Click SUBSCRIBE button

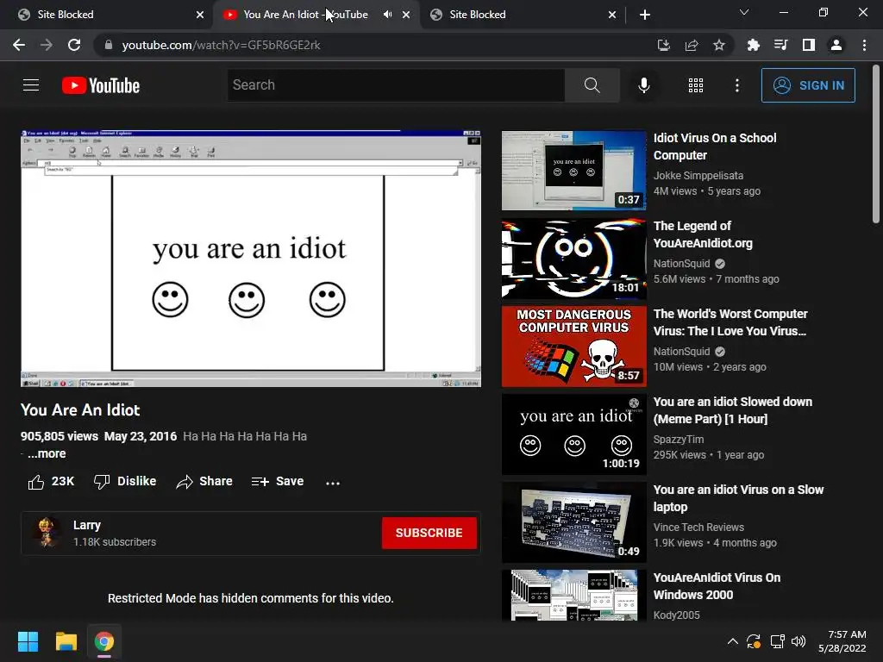[x=429, y=533]
